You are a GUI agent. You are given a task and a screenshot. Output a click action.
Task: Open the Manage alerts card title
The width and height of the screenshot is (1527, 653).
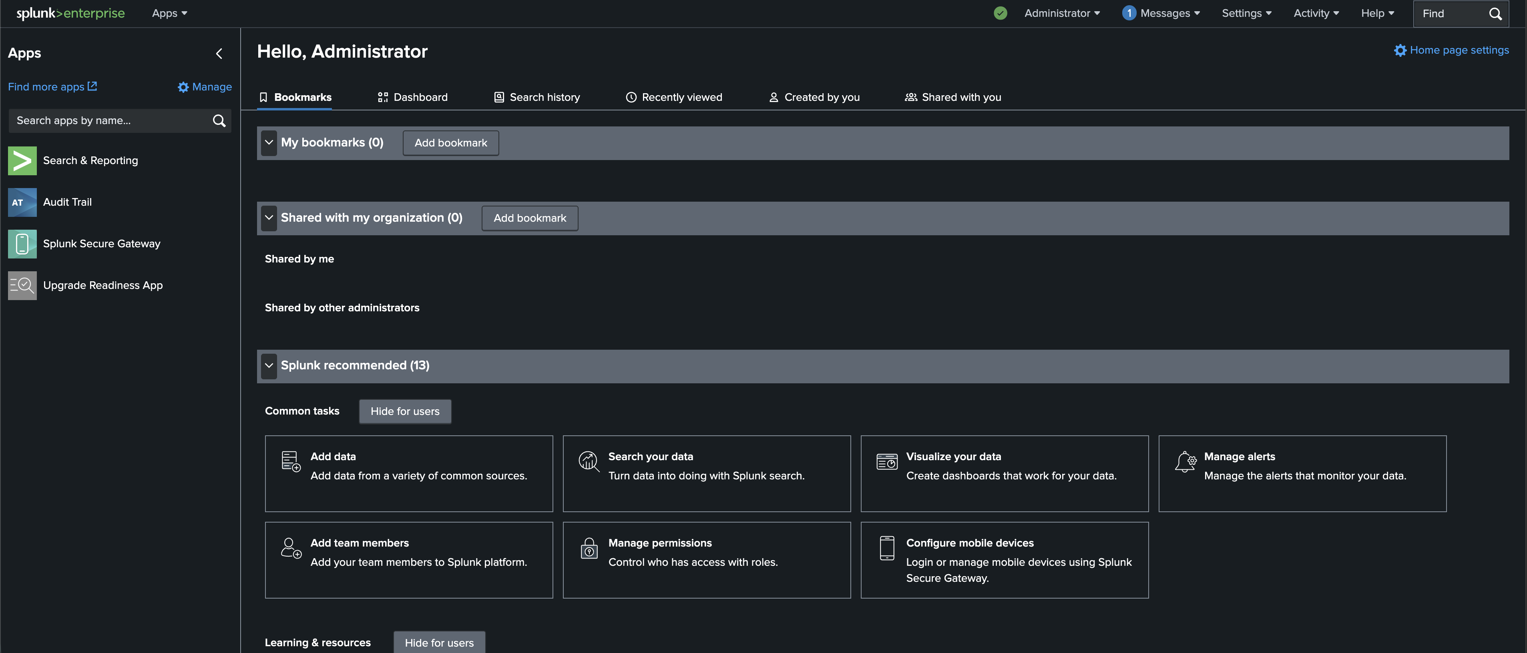point(1239,456)
